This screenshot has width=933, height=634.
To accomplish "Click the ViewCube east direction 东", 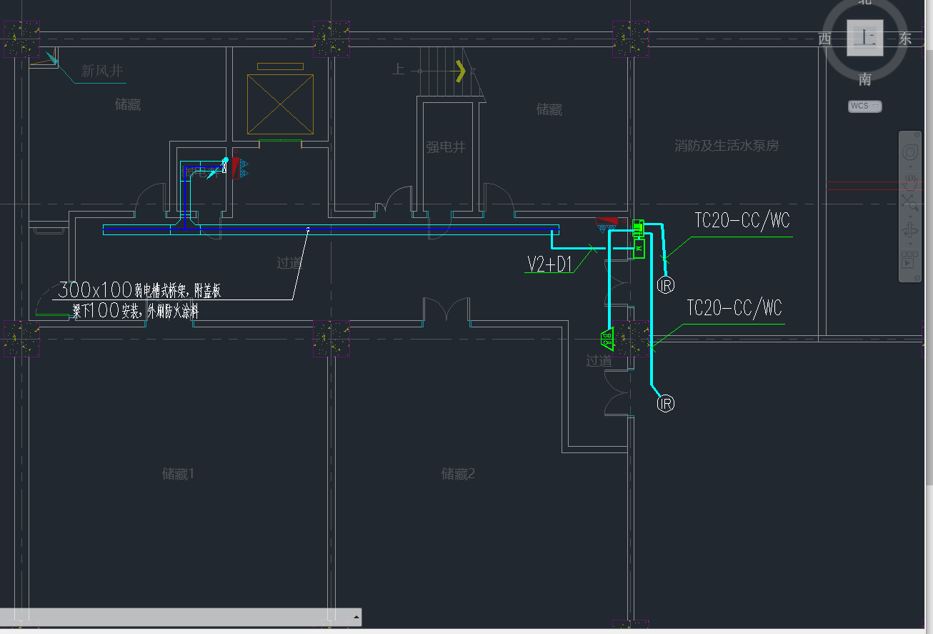I will 905,39.
